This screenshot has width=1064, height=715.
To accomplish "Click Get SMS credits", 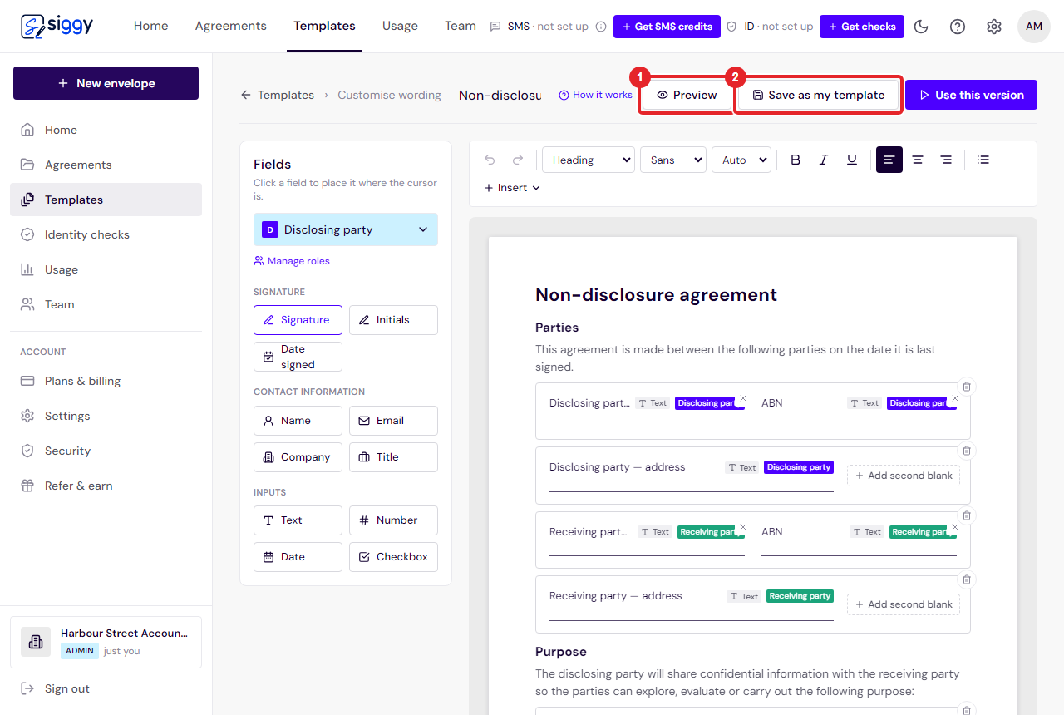I will click(667, 27).
